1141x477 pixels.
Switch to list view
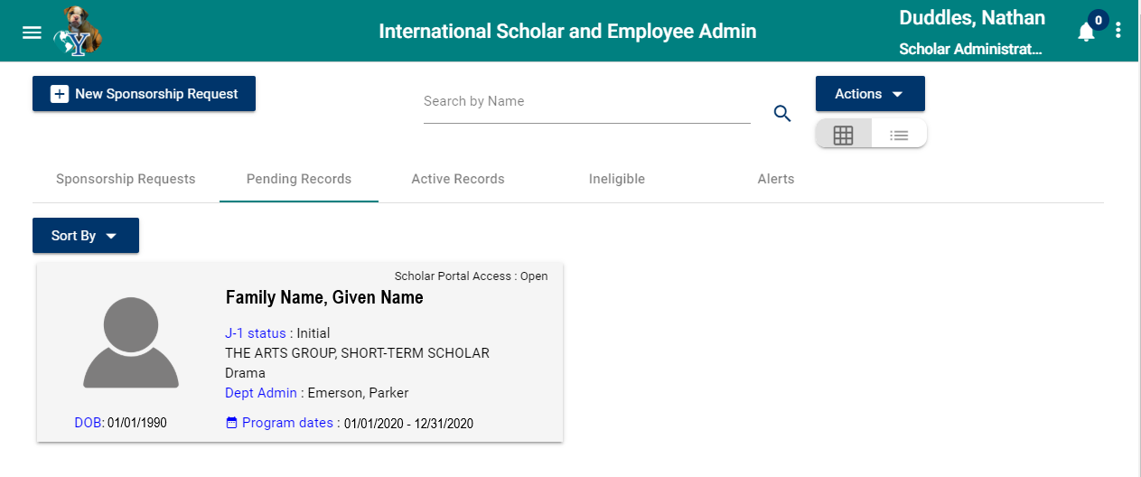coord(899,136)
